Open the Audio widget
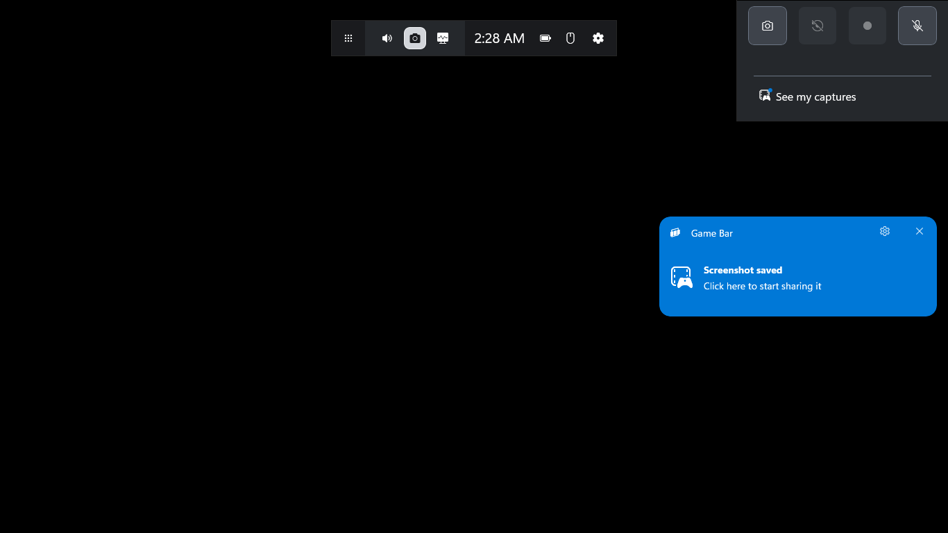This screenshot has width=948, height=533. [387, 38]
